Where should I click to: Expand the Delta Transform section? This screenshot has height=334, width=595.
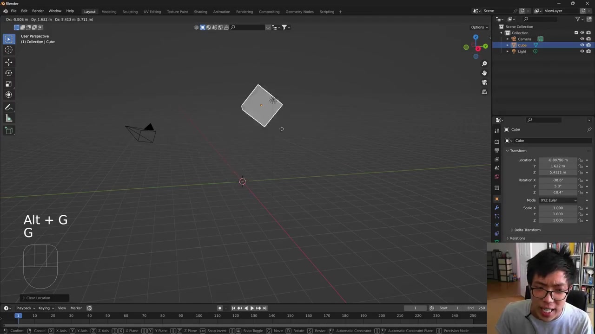pos(527,230)
